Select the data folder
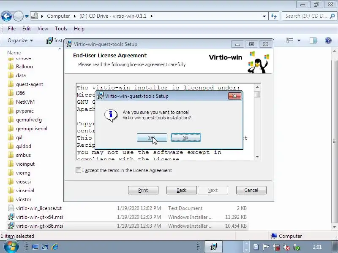This screenshot has width=338, height=253. [x=21, y=75]
